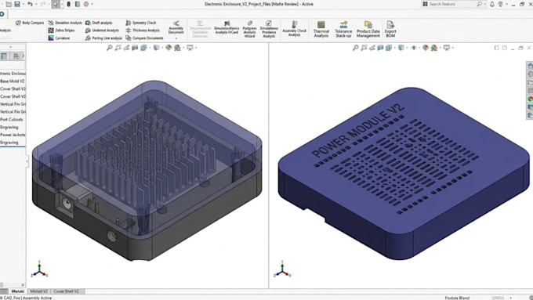Screen dimensions: 533x300
Task: Open the notifications bell
Action: pyautogui.click(x=492, y=4)
